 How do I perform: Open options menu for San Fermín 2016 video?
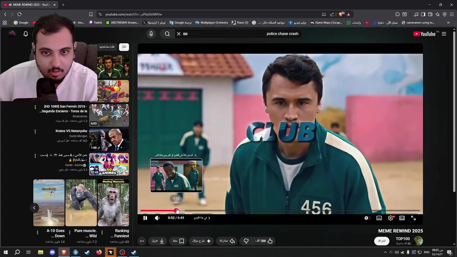pyautogui.click(x=35, y=107)
